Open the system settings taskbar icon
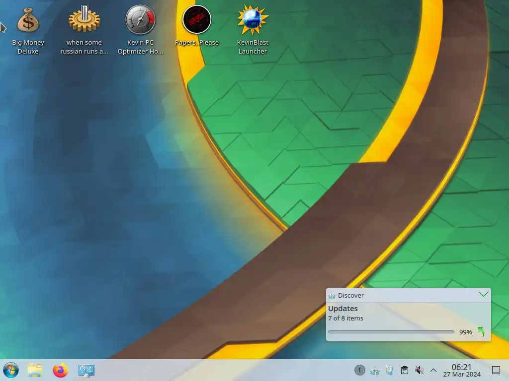This screenshot has width=509, height=381. (86, 370)
